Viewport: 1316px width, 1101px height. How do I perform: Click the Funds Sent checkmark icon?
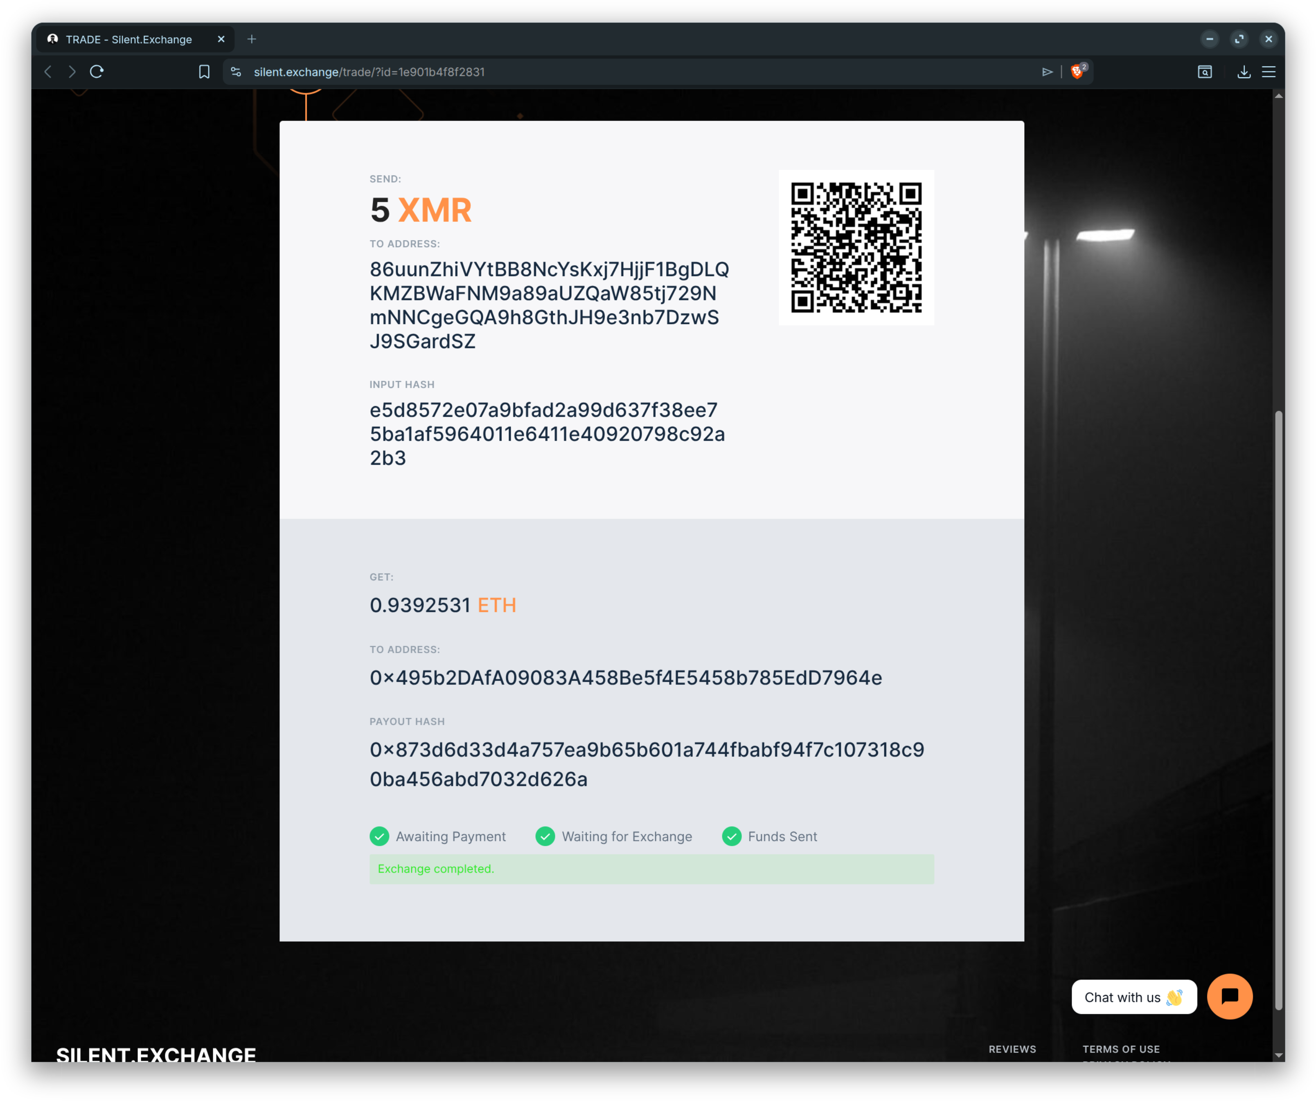731,836
